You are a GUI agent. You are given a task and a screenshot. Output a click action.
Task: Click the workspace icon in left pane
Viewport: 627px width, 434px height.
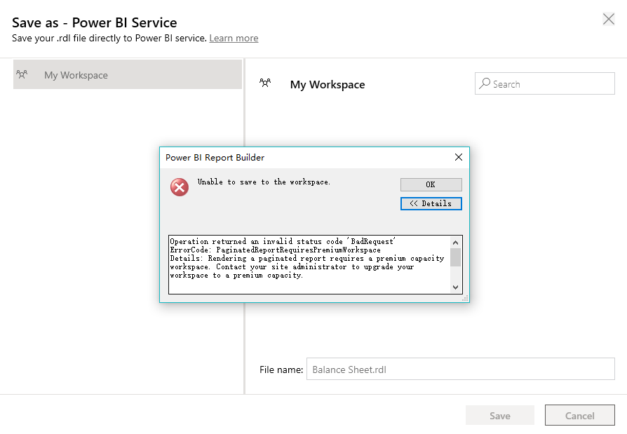[x=22, y=74]
